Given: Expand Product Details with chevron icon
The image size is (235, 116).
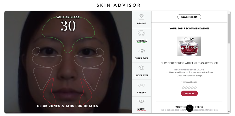Looking at the screenshot, I should point(189,82).
